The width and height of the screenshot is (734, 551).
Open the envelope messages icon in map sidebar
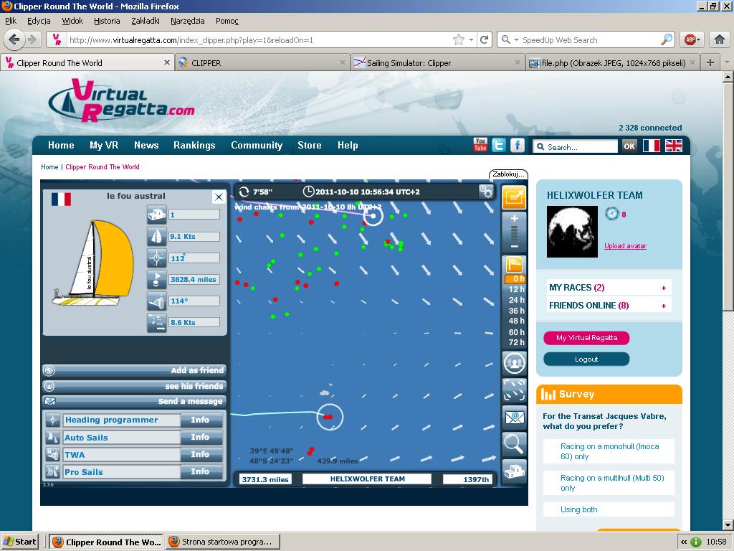coord(514,416)
